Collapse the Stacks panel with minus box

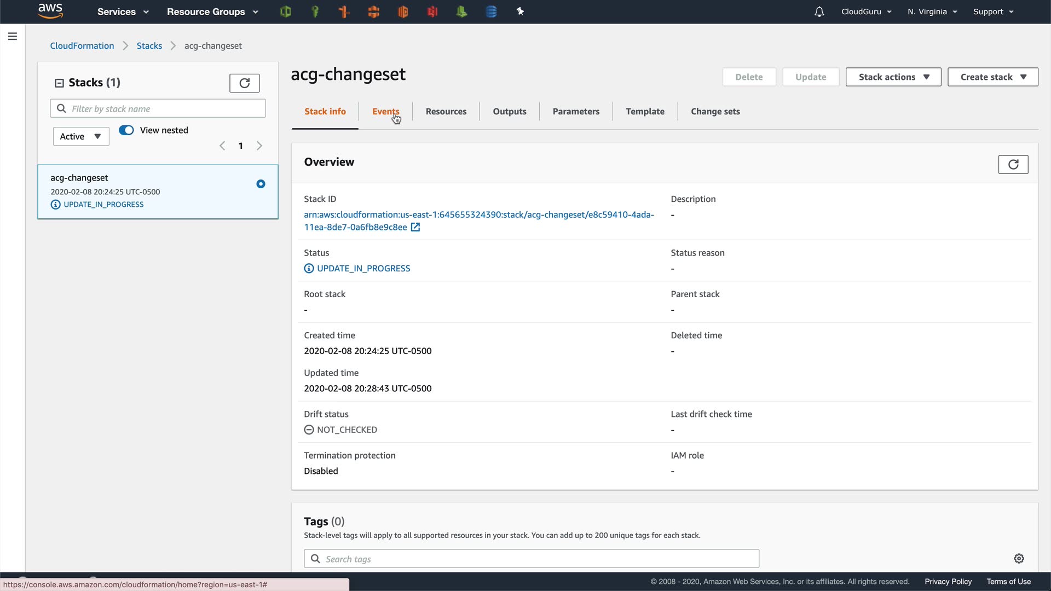click(59, 83)
